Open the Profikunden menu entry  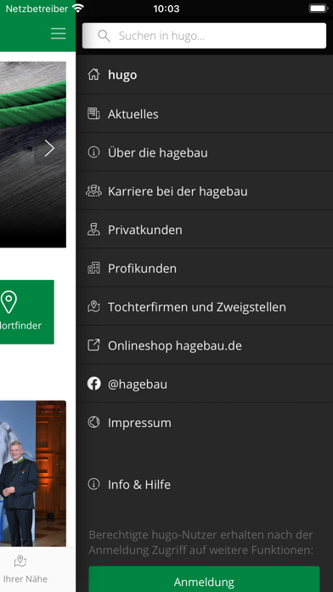[205, 268]
